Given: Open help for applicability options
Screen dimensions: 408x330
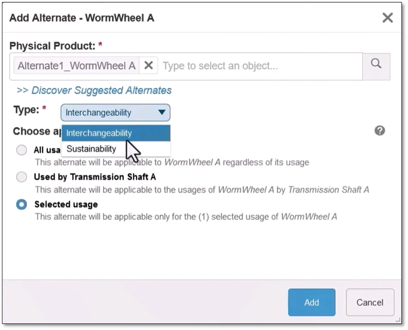Looking at the screenshot, I should coord(380,131).
